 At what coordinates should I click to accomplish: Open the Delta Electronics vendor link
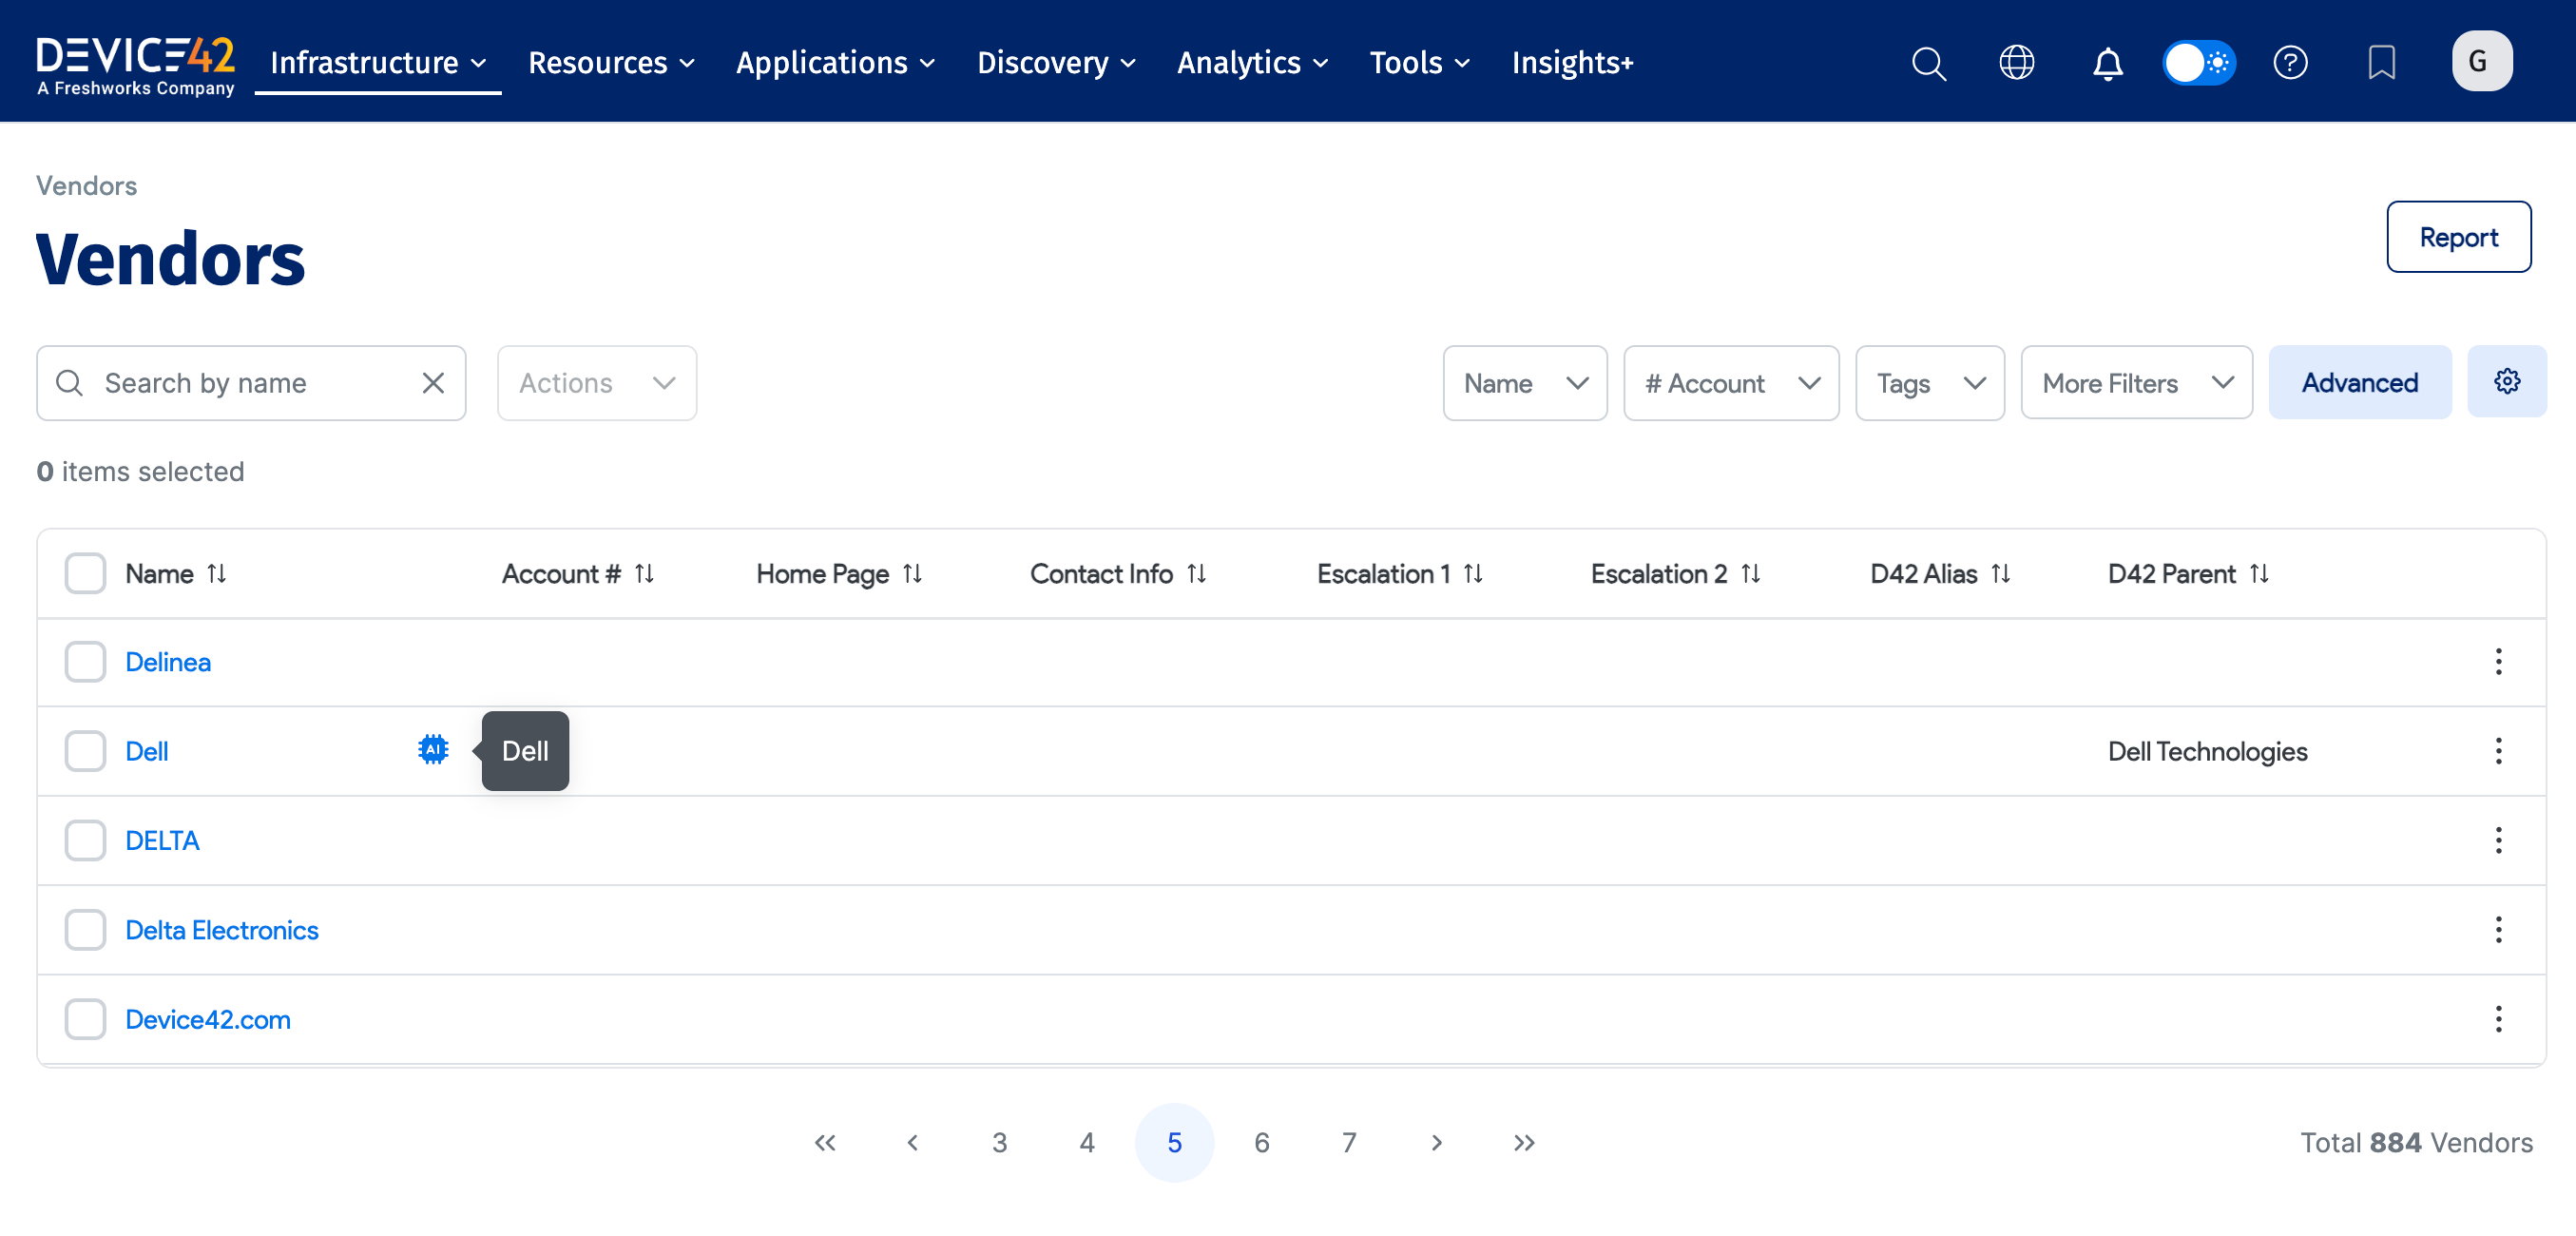(x=222, y=929)
